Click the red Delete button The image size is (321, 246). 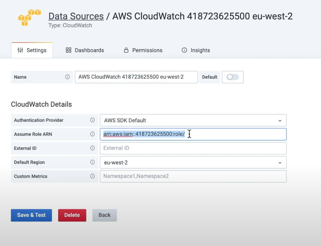click(72, 215)
